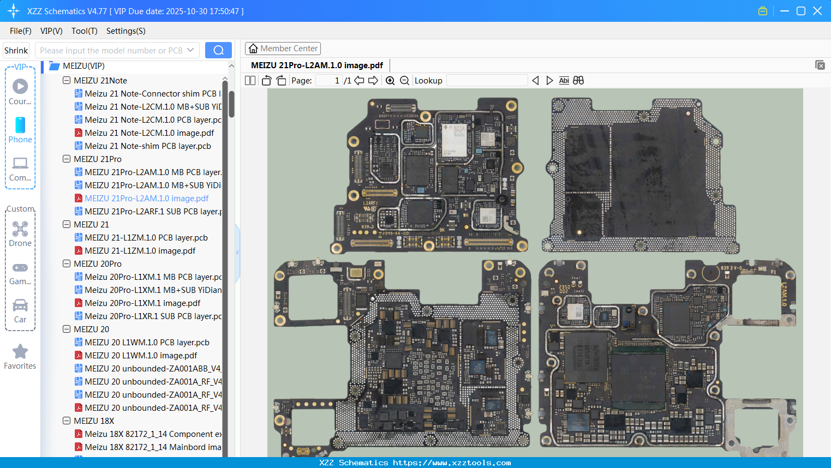831x468 pixels.
Task: Toggle the two-page side panel view
Action: pos(250,81)
